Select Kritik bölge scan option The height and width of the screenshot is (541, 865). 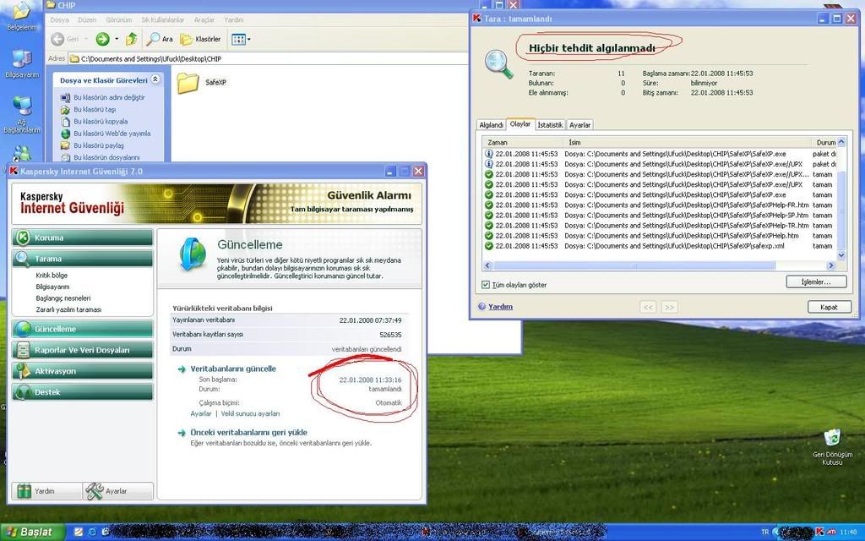click(52, 276)
